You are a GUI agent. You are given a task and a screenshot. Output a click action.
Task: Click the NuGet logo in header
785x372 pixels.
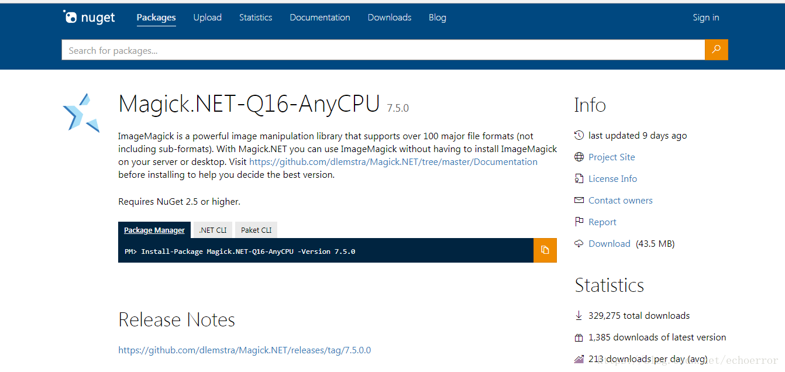(89, 18)
